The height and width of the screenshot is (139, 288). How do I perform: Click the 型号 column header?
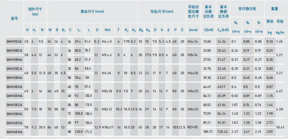pos(14,18)
